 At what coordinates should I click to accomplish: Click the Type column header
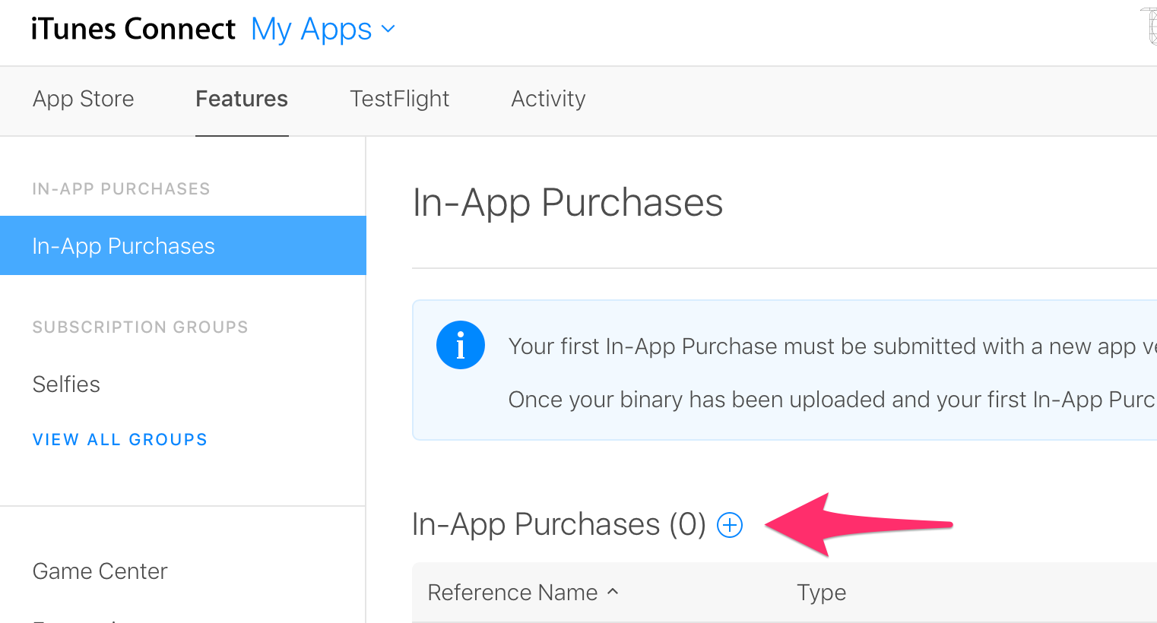coord(821,592)
